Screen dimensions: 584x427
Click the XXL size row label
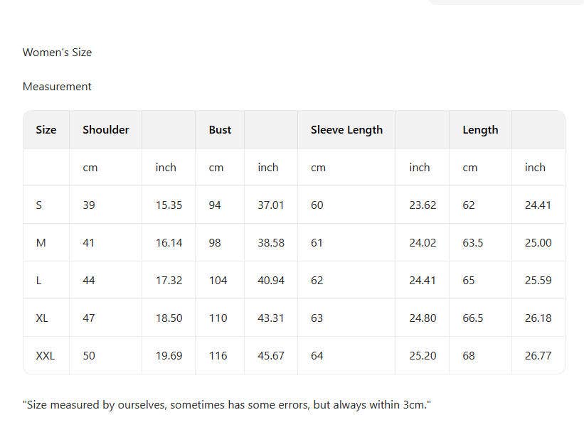click(x=45, y=356)
